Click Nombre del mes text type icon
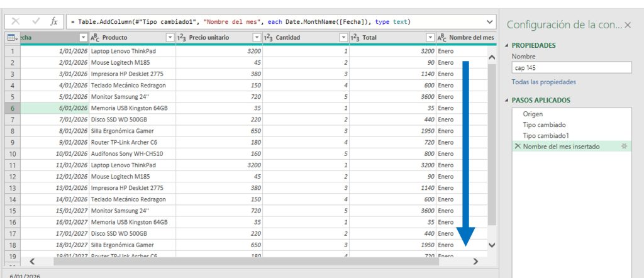 point(442,38)
